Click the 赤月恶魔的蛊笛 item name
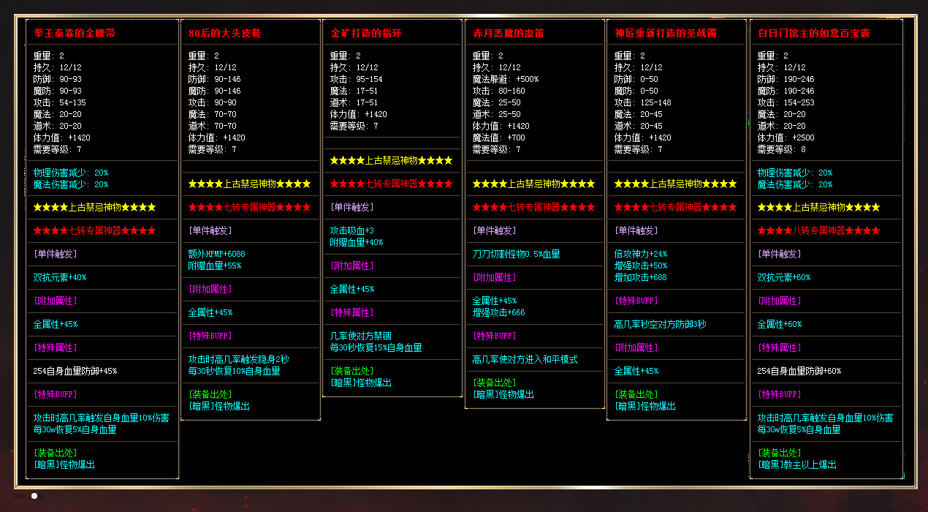The width and height of the screenshot is (928, 512). (x=508, y=34)
